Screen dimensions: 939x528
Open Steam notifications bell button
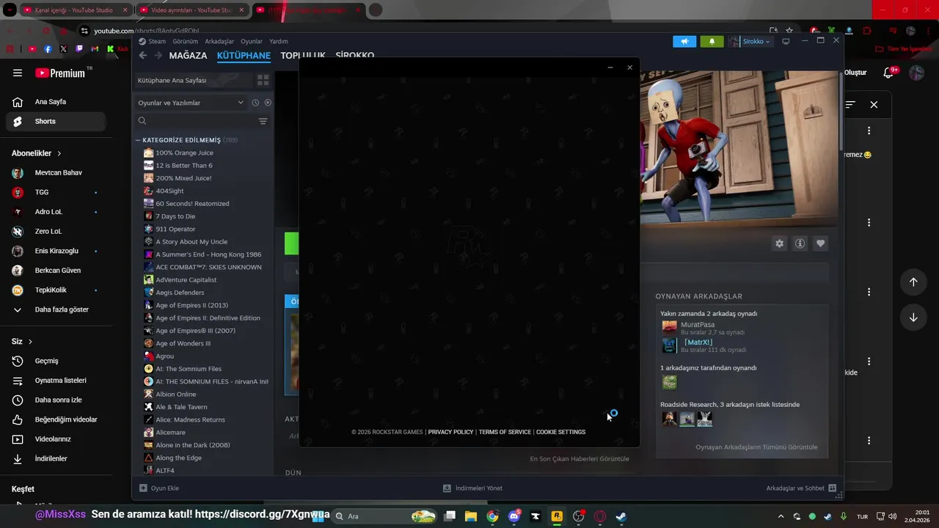click(712, 42)
